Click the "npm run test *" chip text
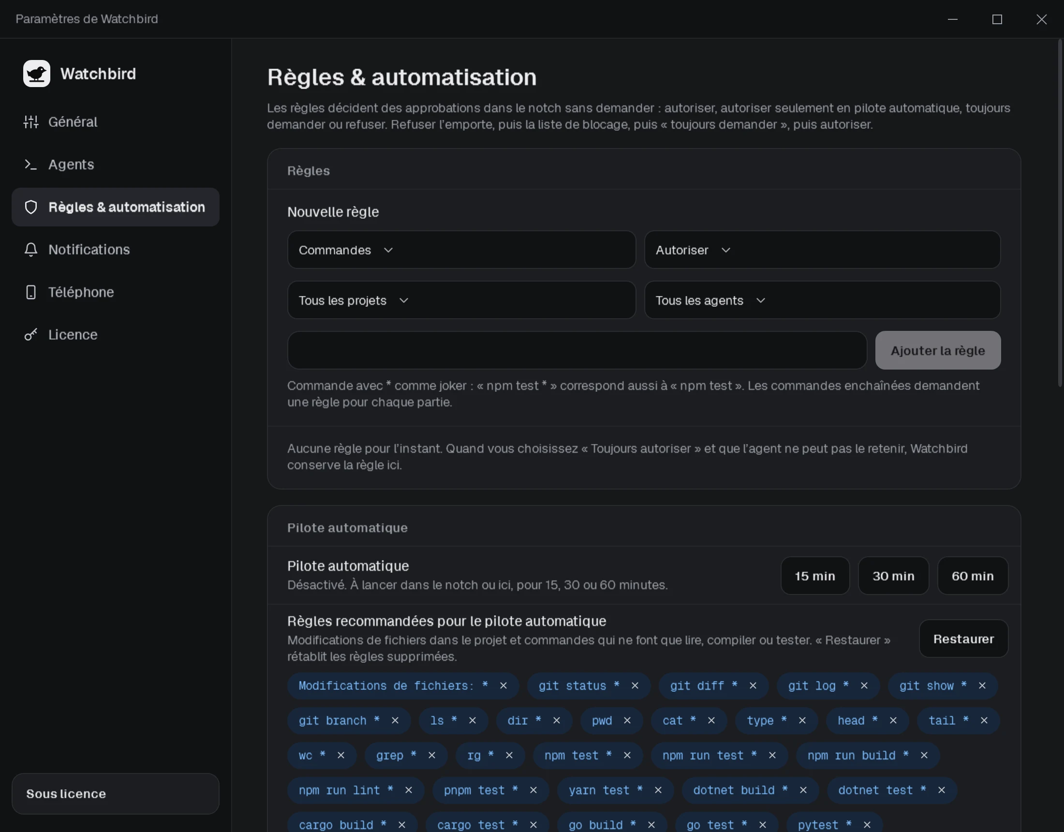 pos(709,756)
